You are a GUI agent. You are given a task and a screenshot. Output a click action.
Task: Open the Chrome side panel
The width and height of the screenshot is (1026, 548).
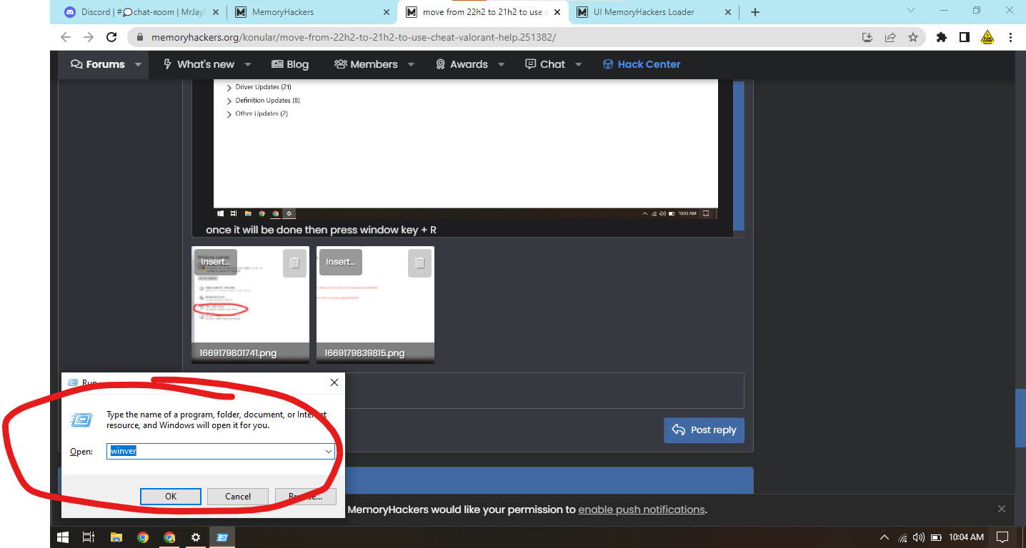pyautogui.click(x=964, y=37)
